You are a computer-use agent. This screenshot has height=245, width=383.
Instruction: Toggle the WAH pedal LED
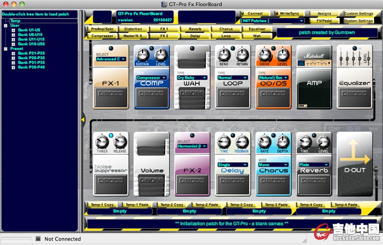(192, 48)
